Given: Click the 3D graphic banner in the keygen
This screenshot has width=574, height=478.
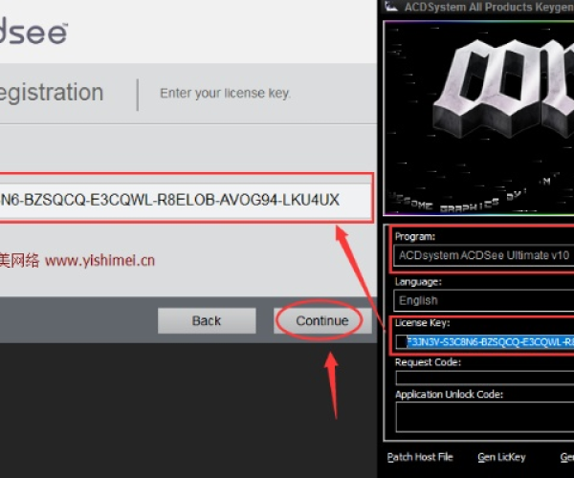Looking at the screenshot, I should (x=478, y=115).
